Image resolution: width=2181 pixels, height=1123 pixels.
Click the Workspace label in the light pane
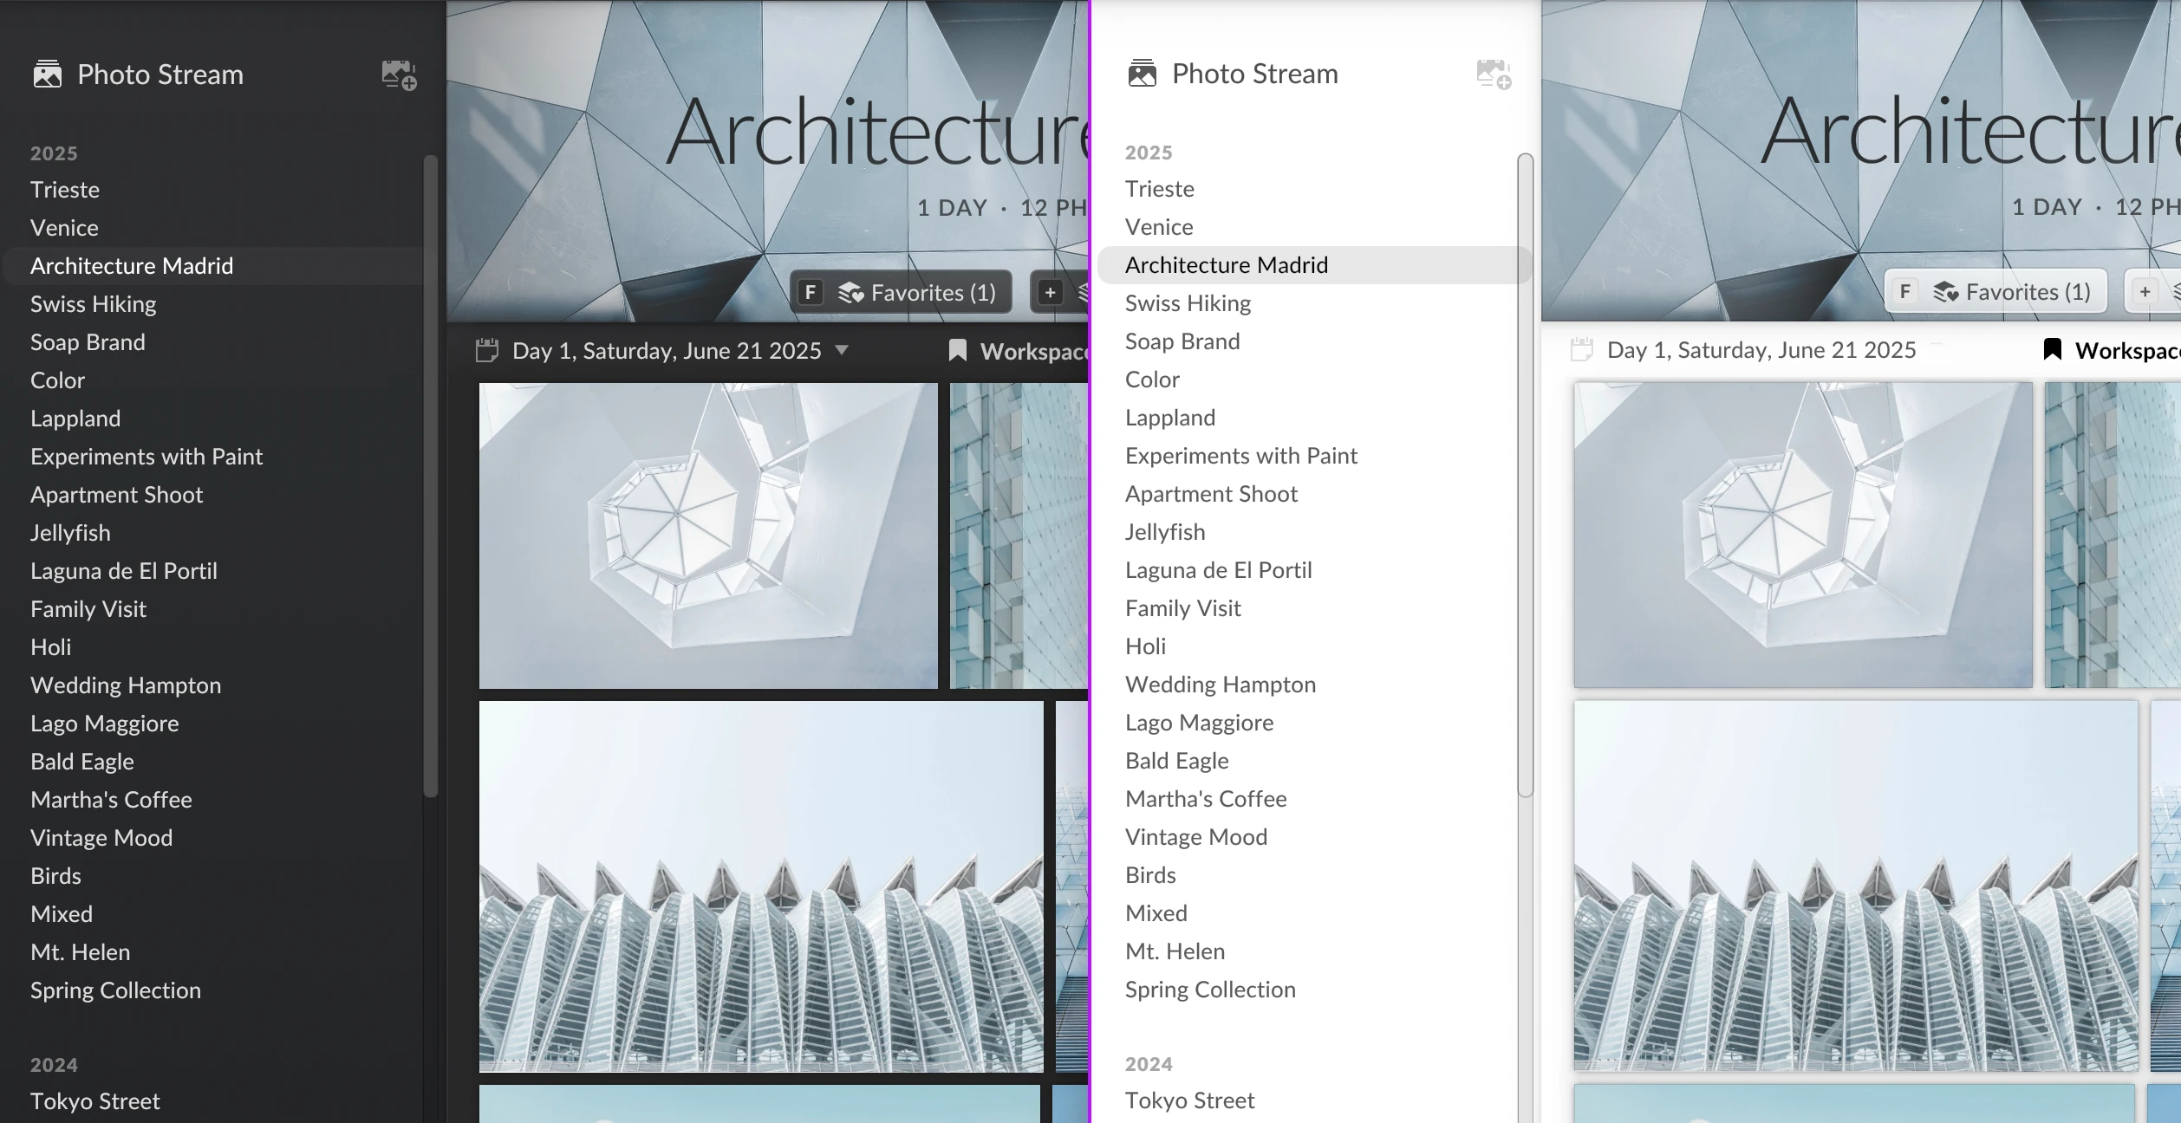click(x=2127, y=351)
